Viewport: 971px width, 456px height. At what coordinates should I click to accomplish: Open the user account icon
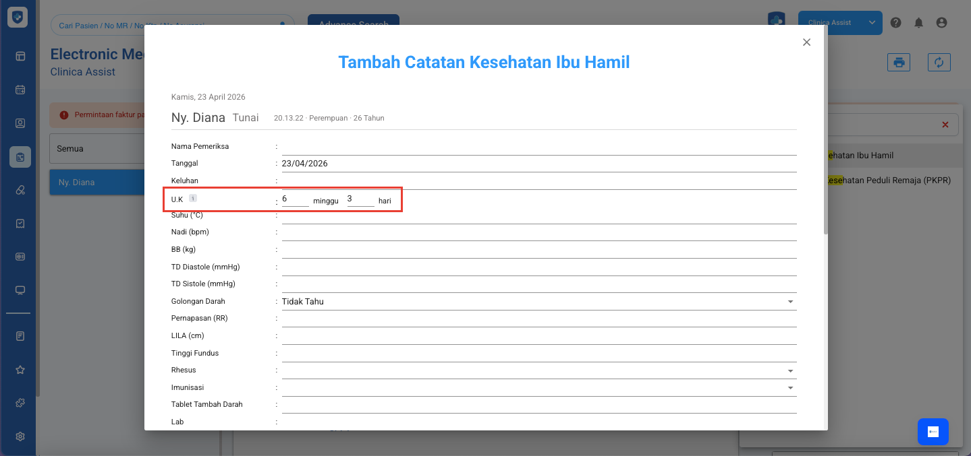click(941, 23)
